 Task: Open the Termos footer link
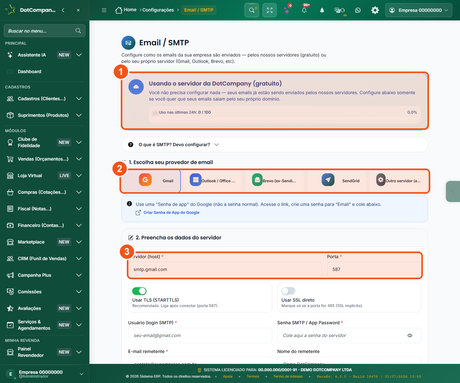pos(253,376)
